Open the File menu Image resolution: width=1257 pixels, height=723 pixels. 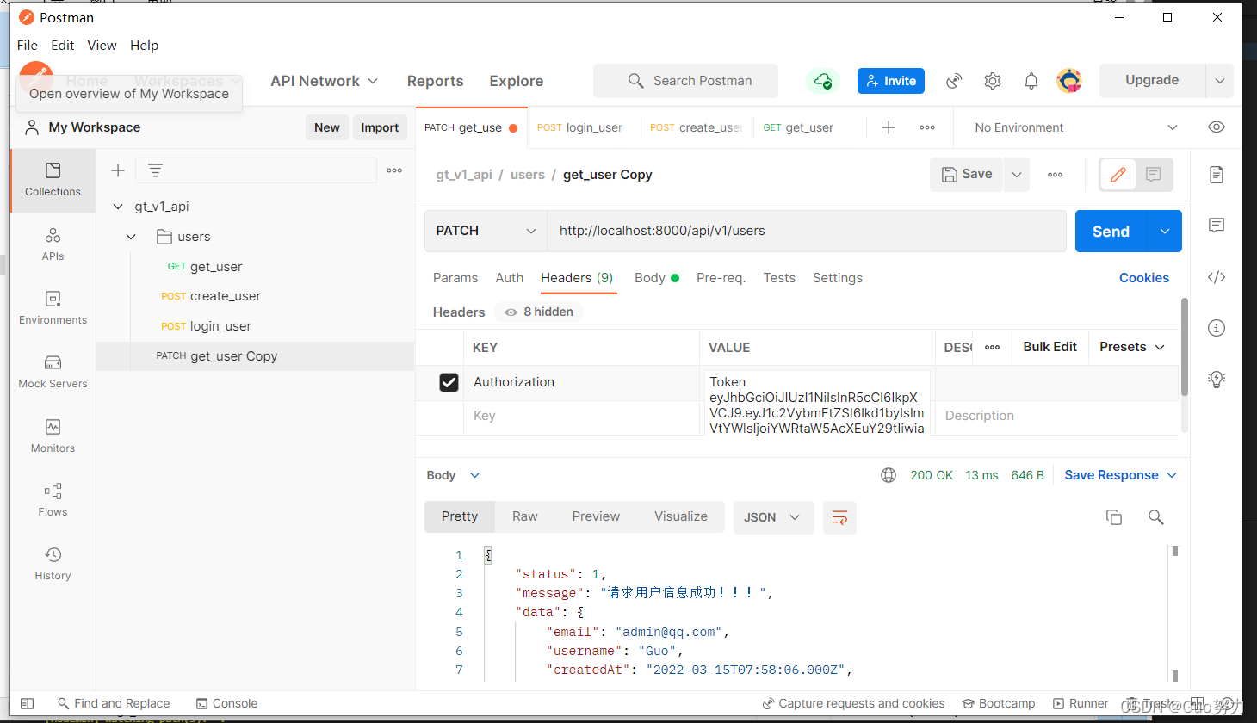click(28, 46)
